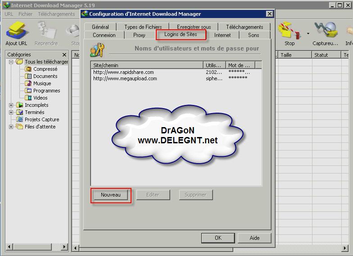Image resolution: width=353 pixels, height=256 pixels.
Task: Click Musique category label in tree
Action: pyautogui.click(x=42, y=83)
